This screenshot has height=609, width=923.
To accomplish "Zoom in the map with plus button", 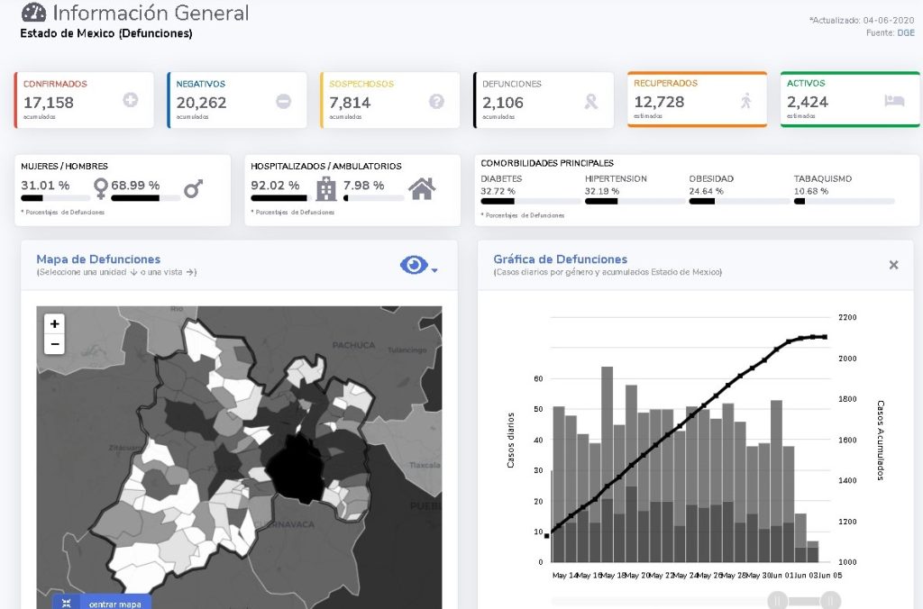I will pyautogui.click(x=54, y=323).
